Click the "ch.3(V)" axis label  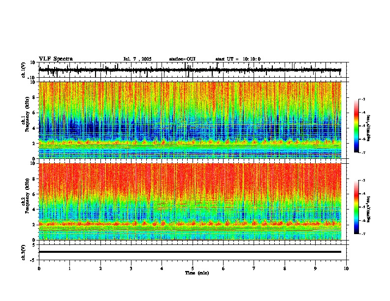click(23, 252)
